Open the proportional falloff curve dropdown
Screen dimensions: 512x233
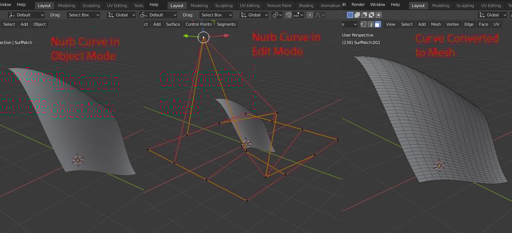(320, 15)
